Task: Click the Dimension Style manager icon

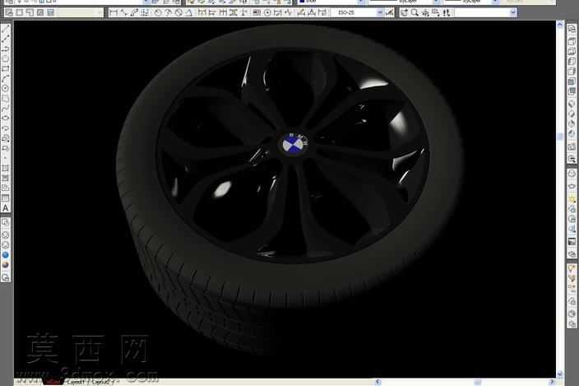Action: pyautogui.click(x=389, y=12)
